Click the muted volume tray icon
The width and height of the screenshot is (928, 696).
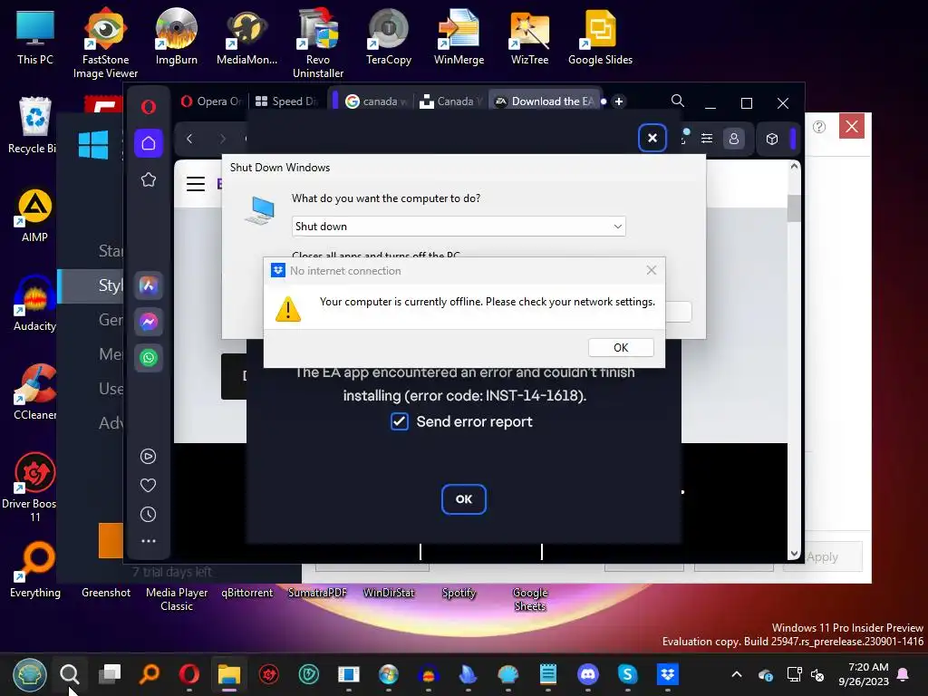click(817, 674)
